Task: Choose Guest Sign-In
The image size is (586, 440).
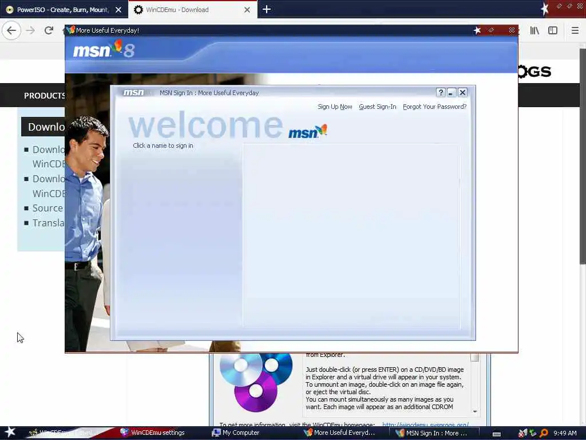Action: pyautogui.click(x=378, y=107)
